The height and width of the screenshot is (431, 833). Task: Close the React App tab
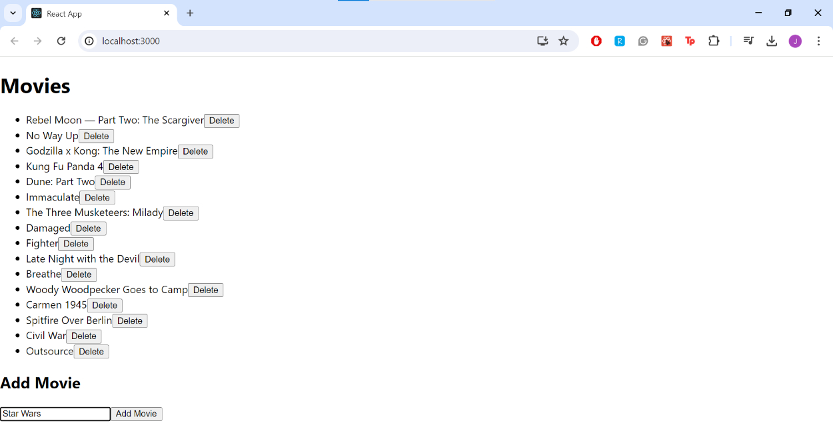pos(167,13)
